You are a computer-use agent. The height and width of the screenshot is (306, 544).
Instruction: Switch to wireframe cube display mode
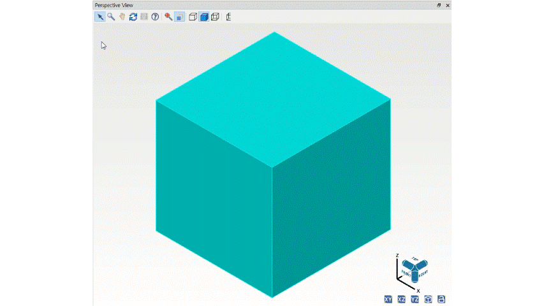pos(215,17)
